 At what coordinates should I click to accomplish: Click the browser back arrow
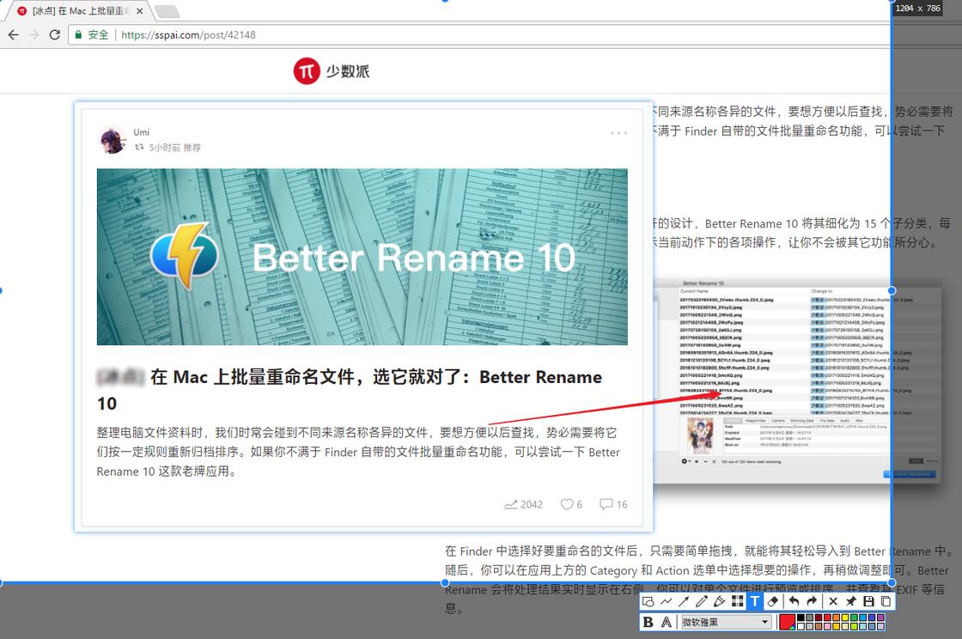[14, 35]
